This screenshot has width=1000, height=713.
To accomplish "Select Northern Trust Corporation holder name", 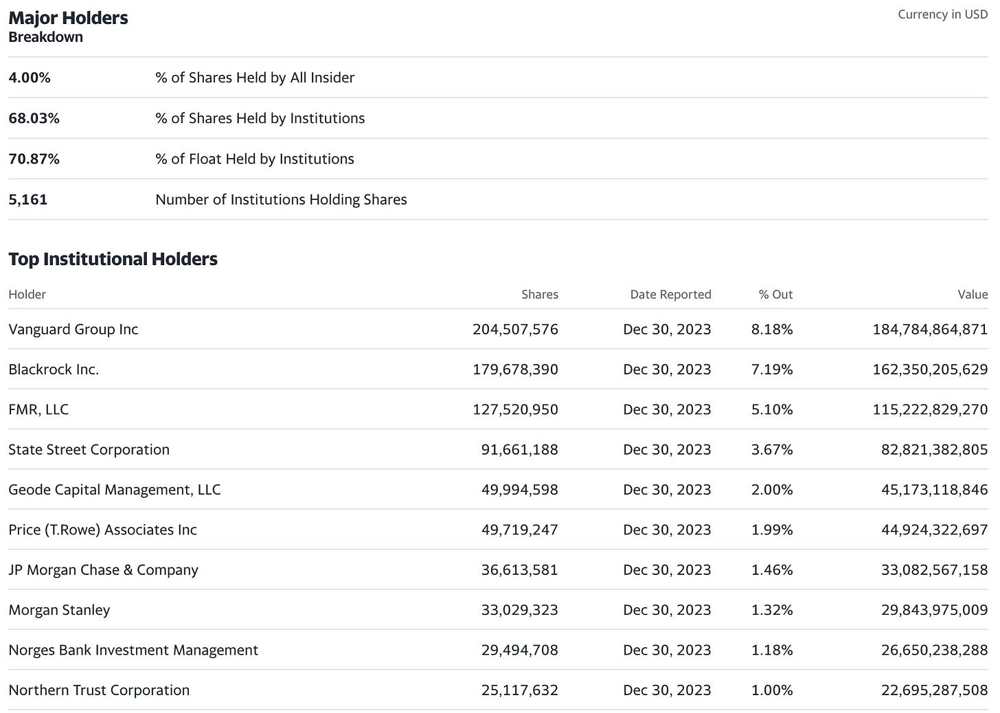I will point(99,690).
